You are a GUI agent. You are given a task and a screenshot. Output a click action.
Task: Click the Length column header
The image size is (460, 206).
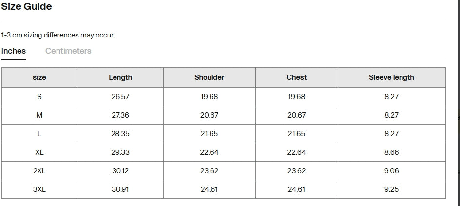[120, 77]
